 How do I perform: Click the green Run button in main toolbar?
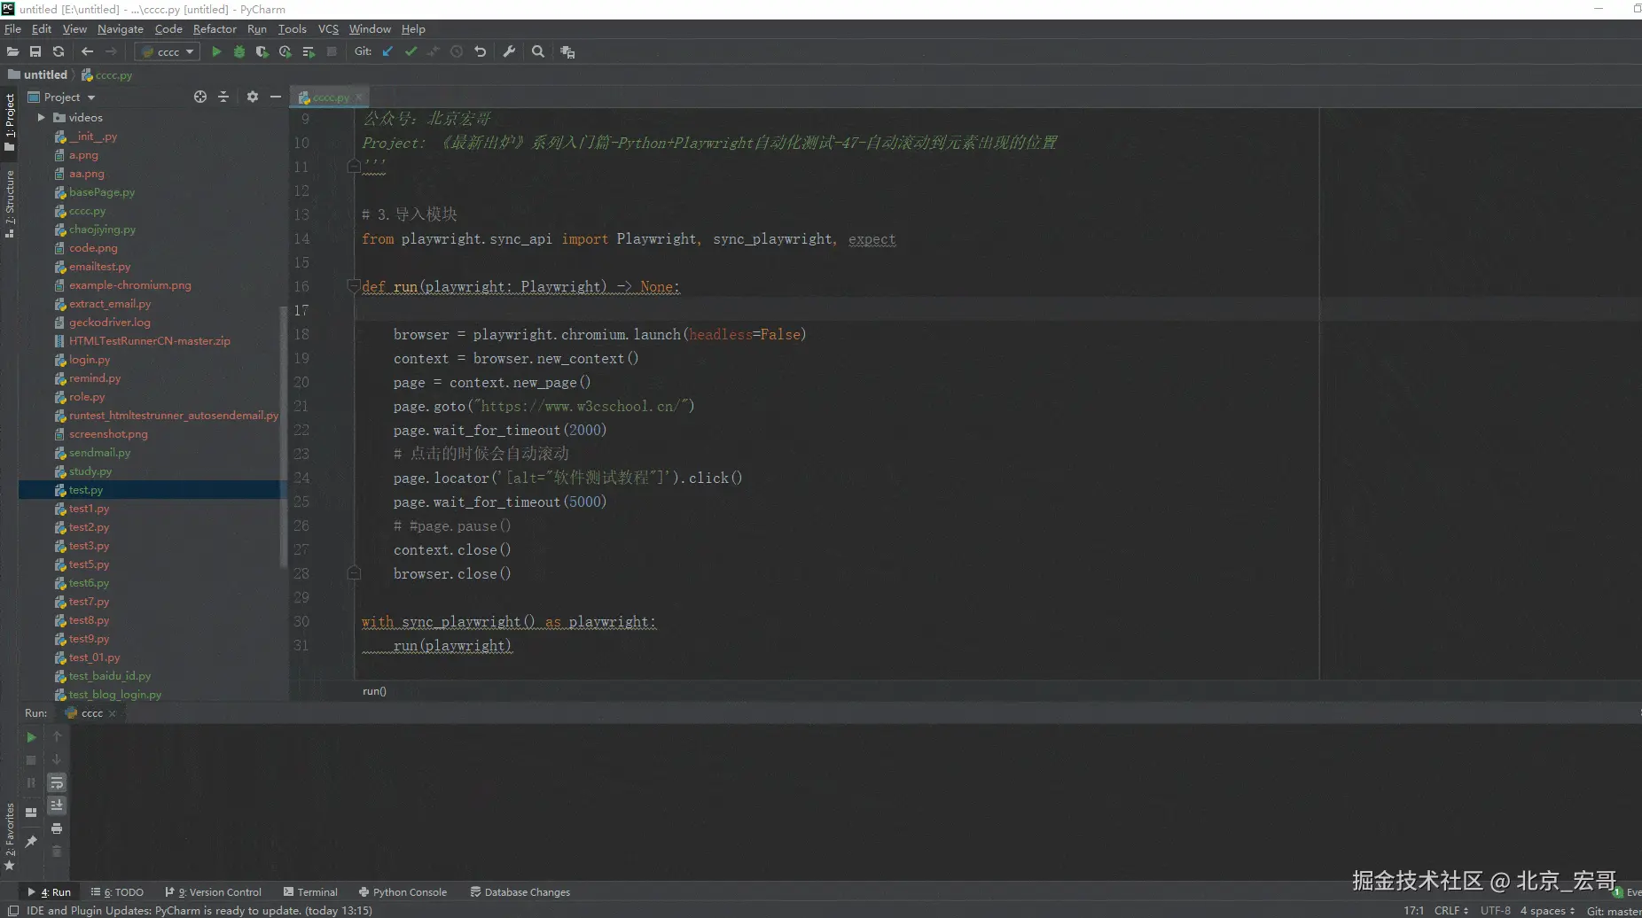pos(216,52)
